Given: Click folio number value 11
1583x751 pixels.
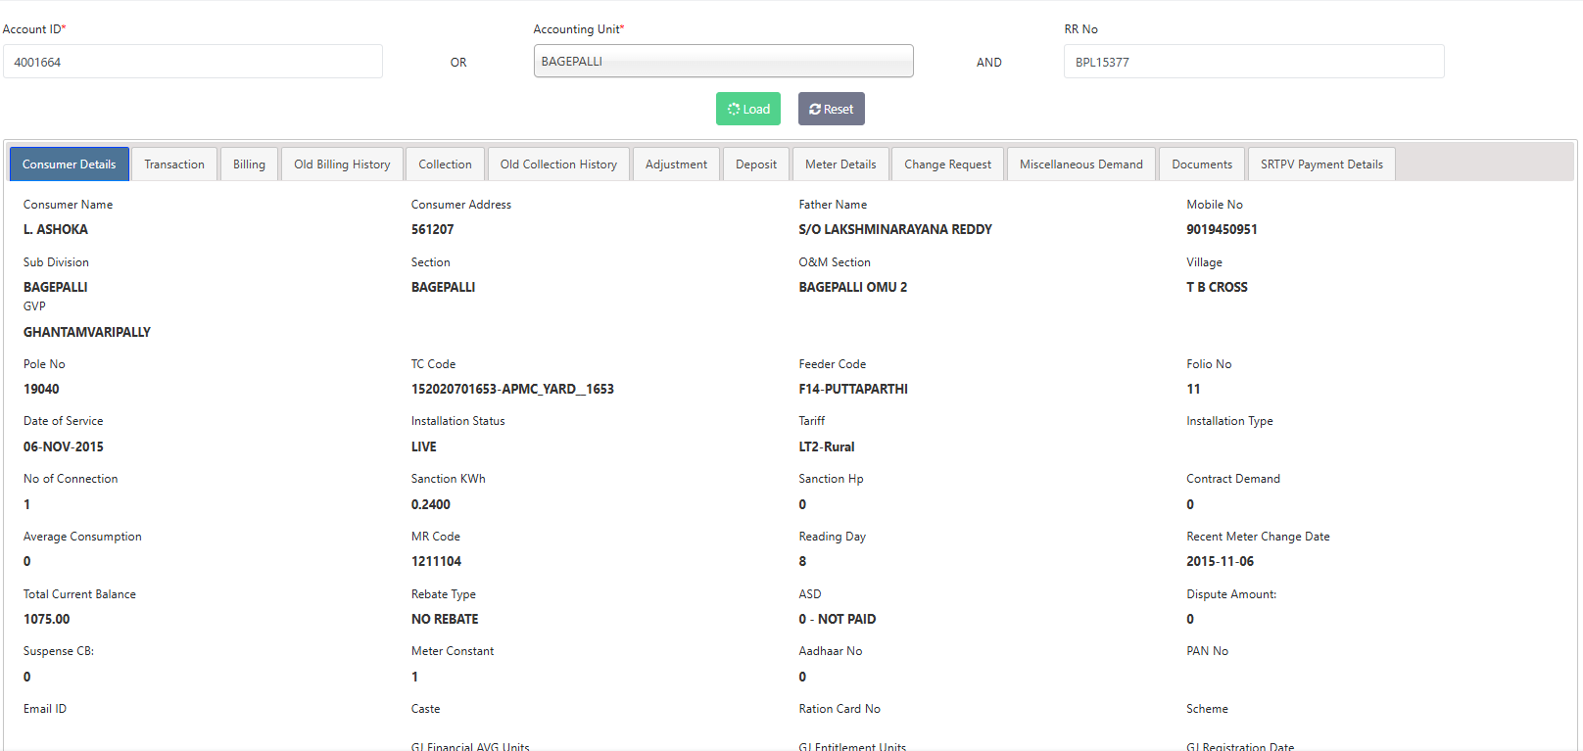Looking at the screenshot, I should (x=1193, y=389).
